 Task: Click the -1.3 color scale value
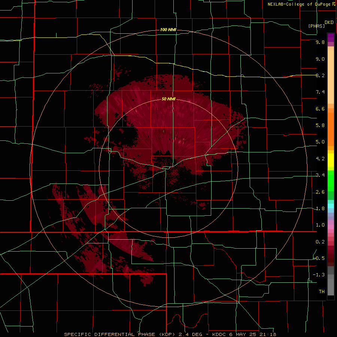click(319, 275)
